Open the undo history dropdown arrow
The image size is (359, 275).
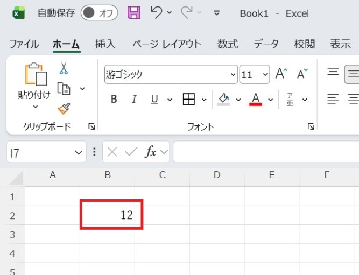pyautogui.click(x=169, y=12)
